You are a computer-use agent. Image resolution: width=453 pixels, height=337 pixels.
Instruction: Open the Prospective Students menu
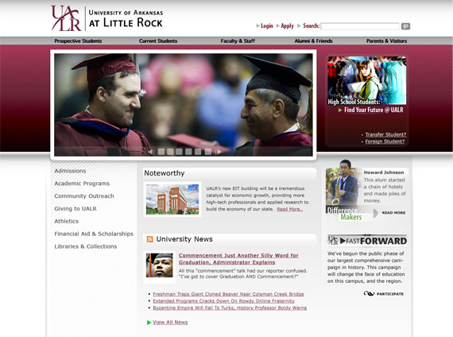point(78,41)
